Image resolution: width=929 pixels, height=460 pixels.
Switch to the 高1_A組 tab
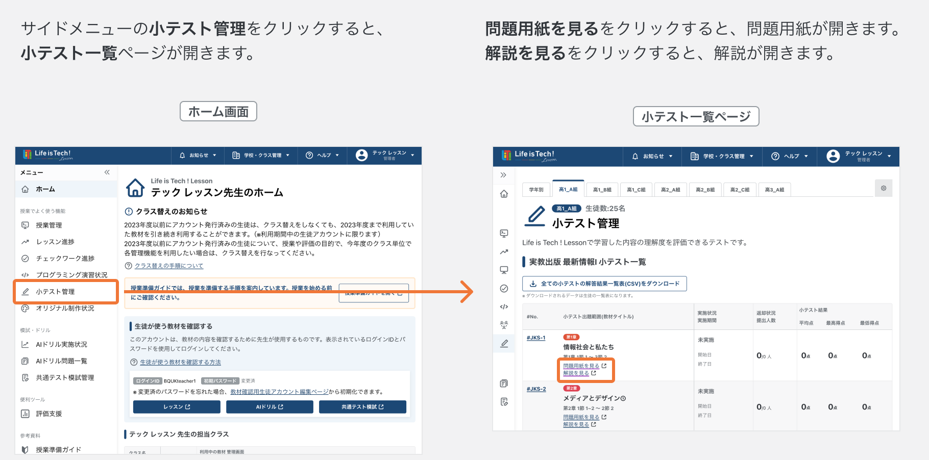(568, 189)
